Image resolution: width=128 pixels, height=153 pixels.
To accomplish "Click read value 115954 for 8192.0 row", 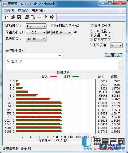I will point(115,131).
